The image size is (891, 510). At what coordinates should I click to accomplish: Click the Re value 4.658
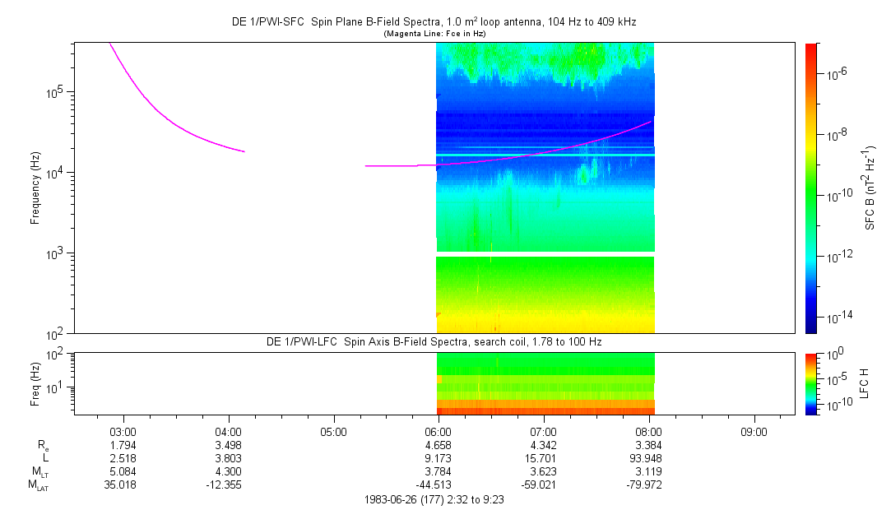439,445
